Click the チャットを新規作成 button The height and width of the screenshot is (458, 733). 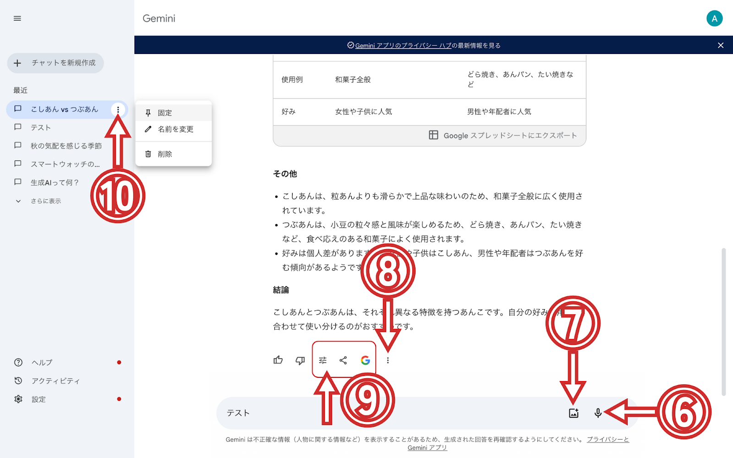pos(55,63)
